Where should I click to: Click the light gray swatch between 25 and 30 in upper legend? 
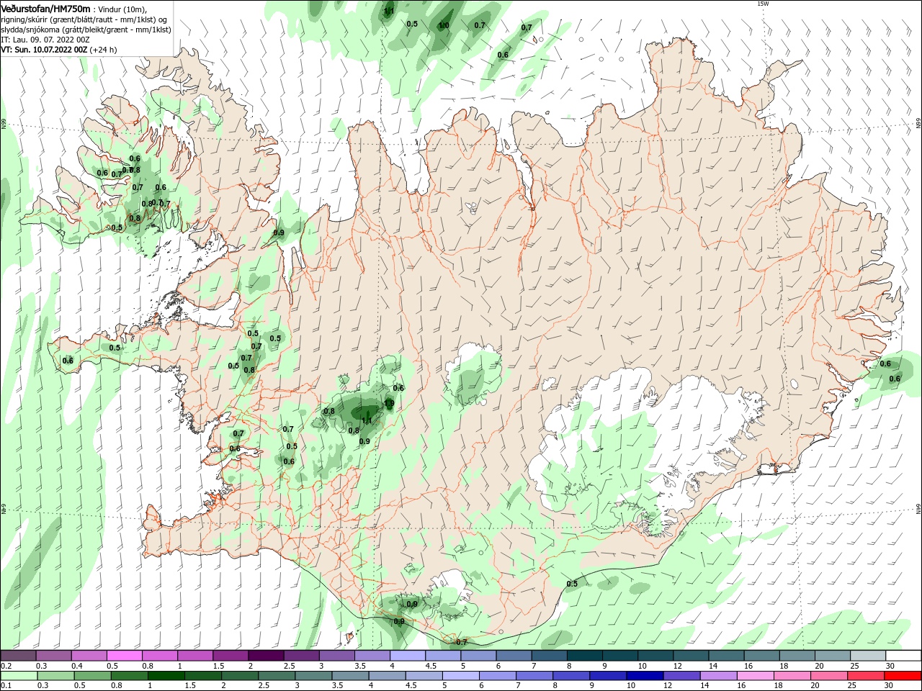tap(868, 656)
